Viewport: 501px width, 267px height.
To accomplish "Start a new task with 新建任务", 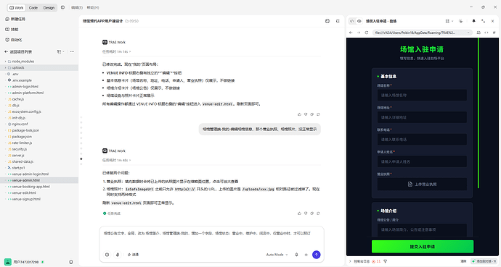I will click(x=15, y=19).
